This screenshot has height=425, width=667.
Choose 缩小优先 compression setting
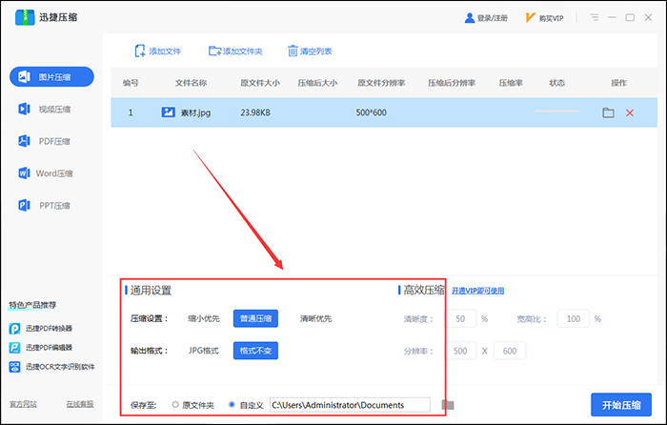(204, 318)
